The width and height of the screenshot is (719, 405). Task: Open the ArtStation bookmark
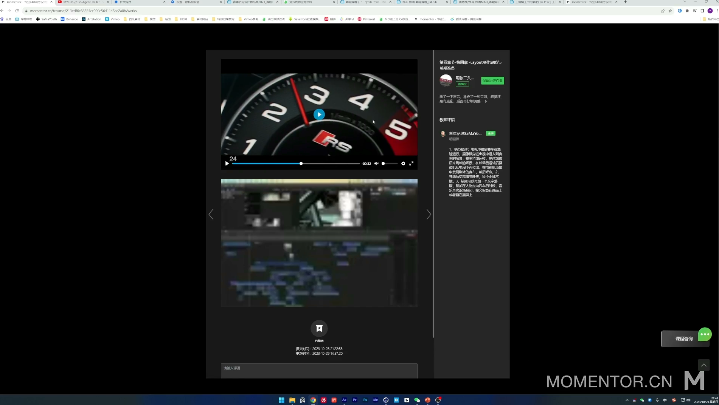[92, 19]
